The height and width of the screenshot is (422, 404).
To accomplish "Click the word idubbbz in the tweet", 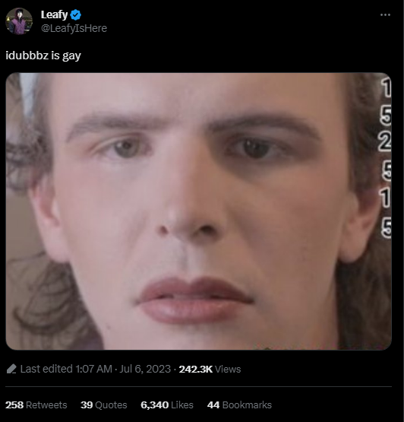I will [x=27, y=56].
